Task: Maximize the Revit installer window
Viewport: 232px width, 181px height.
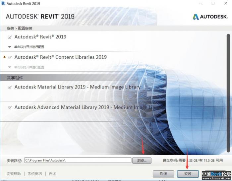Action: [x=213, y=3]
